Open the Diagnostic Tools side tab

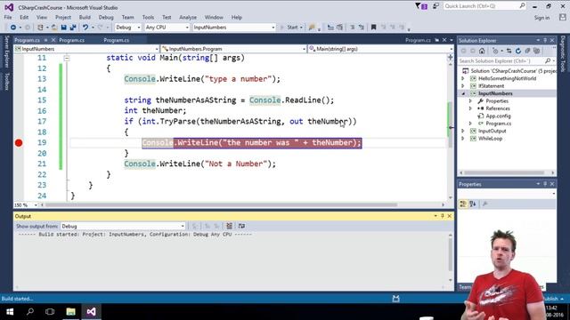click(563, 53)
